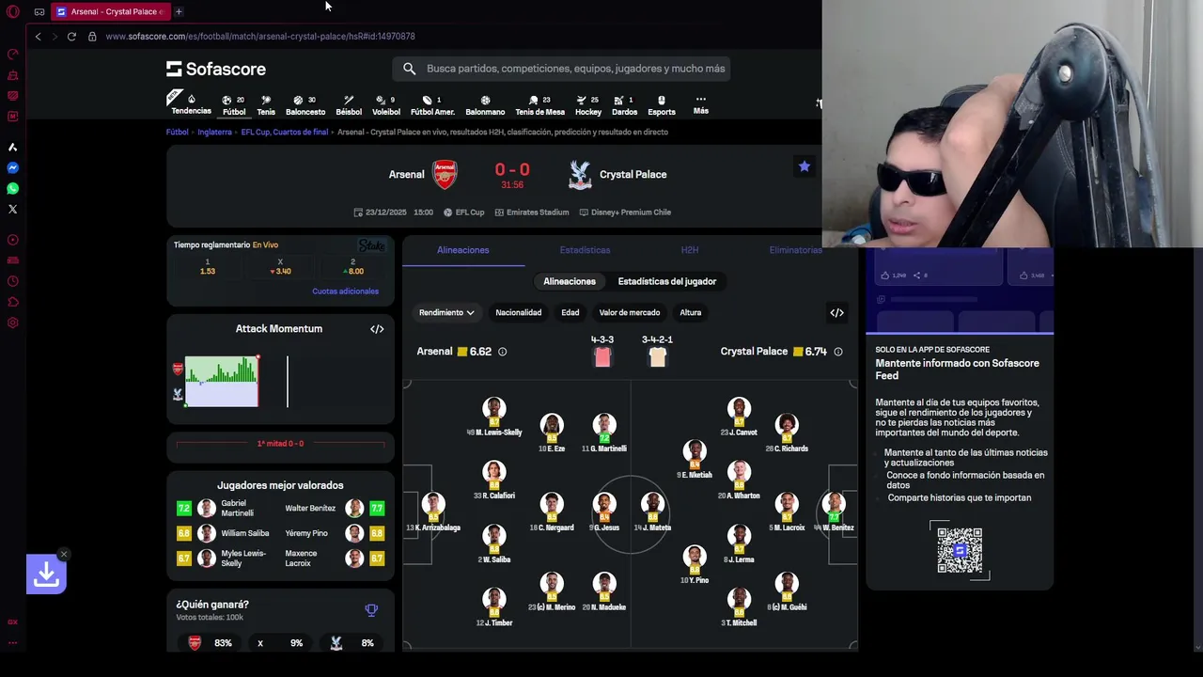Image resolution: width=1203 pixels, height=677 pixels.
Task: Switch to the Estadísticas tab
Action: point(585,250)
